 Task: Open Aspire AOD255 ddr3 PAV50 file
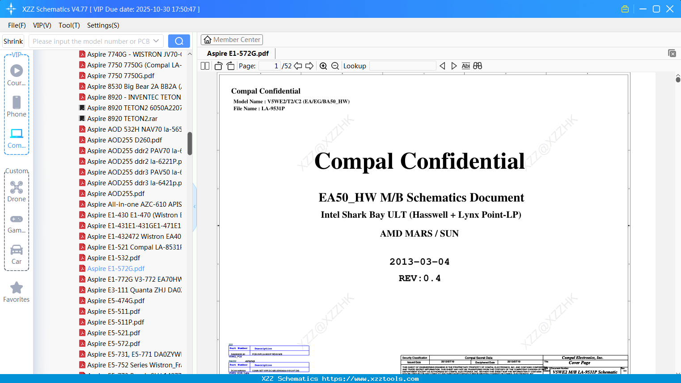tap(134, 172)
